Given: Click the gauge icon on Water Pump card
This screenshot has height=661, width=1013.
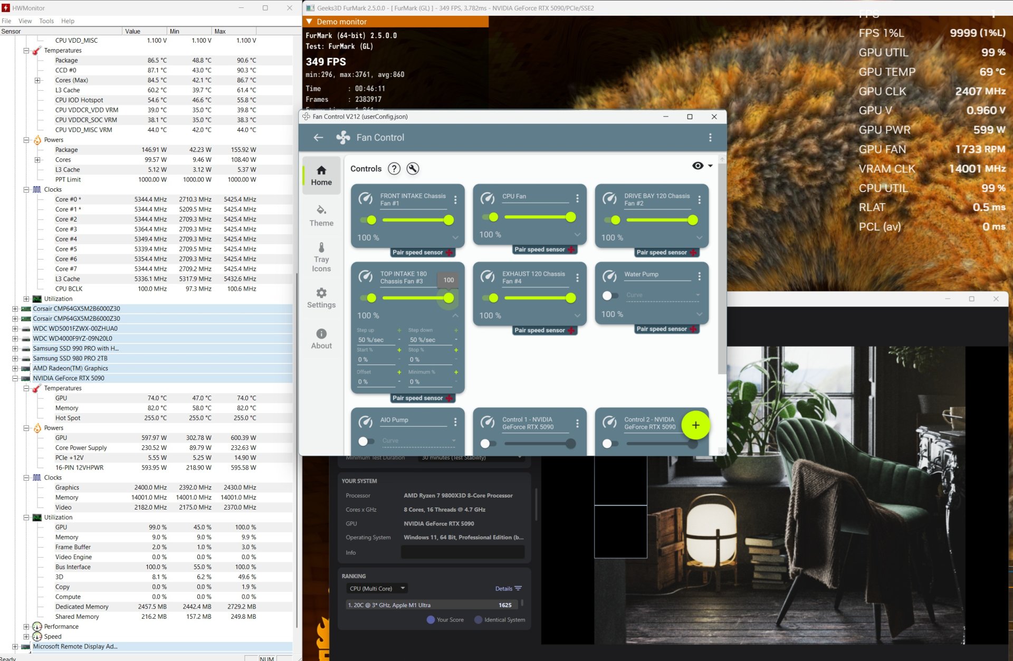Looking at the screenshot, I should [609, 276].
